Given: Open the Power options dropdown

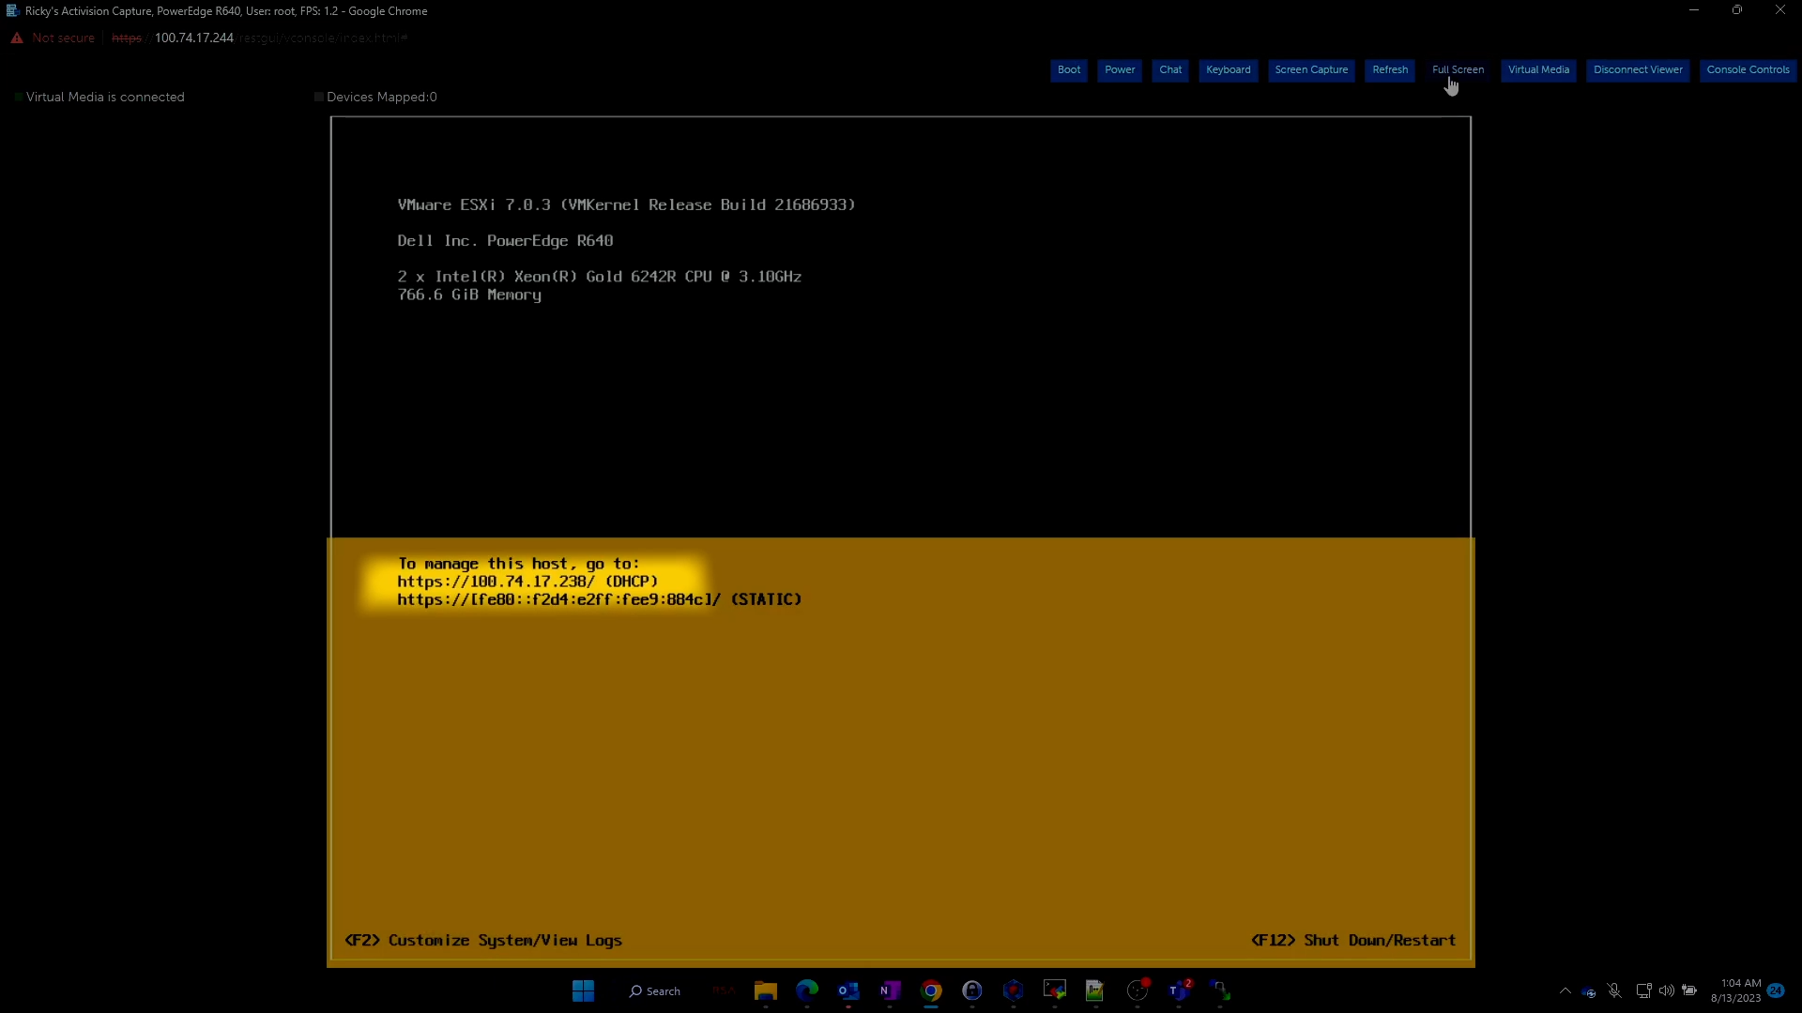Looking at the screenshot, I should [x=1120, y=69].
